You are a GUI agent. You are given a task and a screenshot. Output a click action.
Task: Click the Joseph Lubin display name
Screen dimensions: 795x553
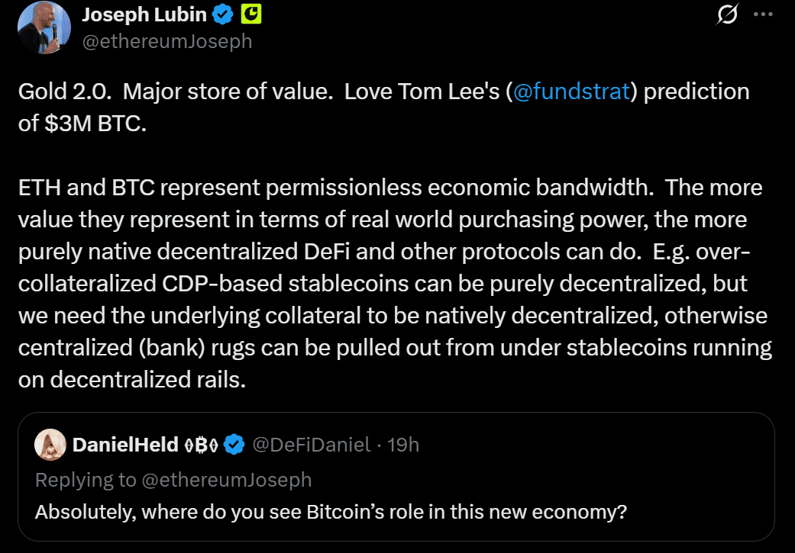pyautogui.click(x=144, y=13)
